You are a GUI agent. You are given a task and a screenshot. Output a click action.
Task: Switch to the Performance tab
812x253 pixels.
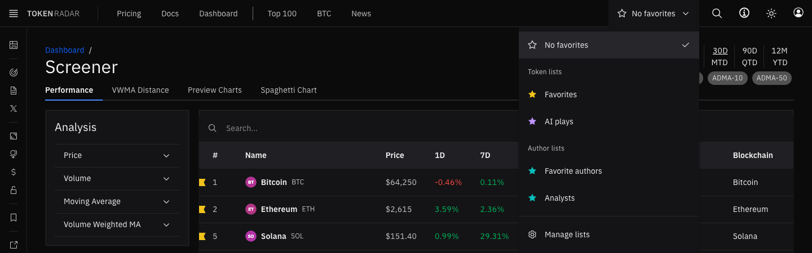(x=69, y=90)
